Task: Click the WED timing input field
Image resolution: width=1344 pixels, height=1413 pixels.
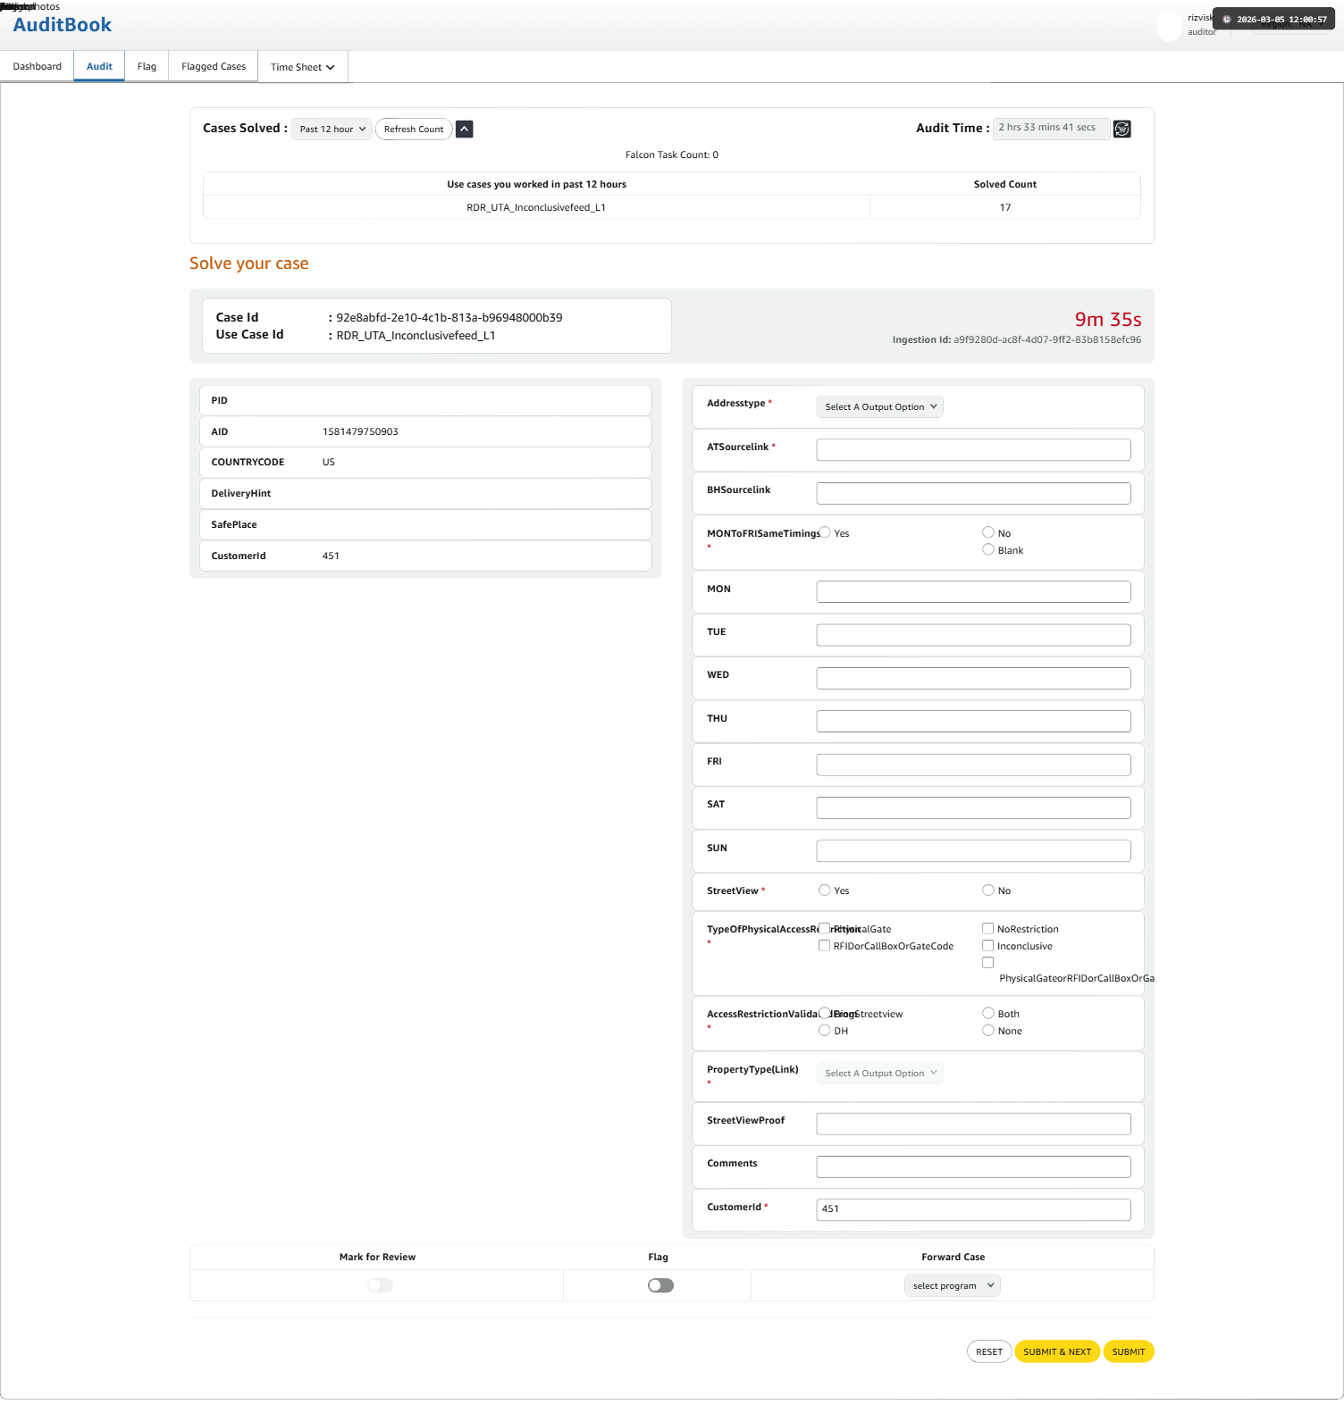Action: 973,678
